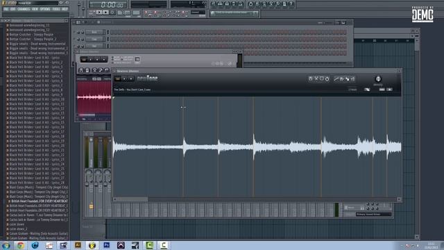The width and height of the screenshot is (444, 250).
Task: Turn the Kick channel volume knob
Action: 83,33
